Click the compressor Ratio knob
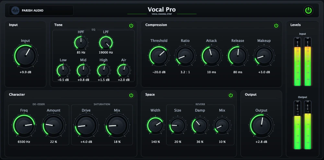This screenshot has height=160, width=324. coord(185,56)
